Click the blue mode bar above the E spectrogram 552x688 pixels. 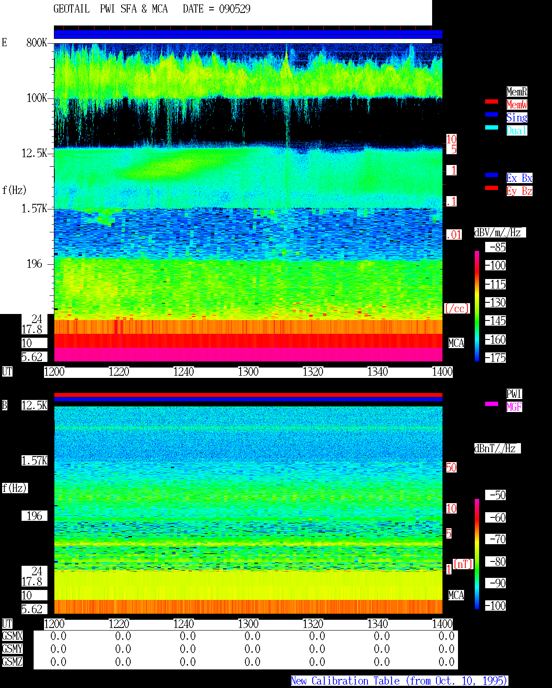[248, 35]
